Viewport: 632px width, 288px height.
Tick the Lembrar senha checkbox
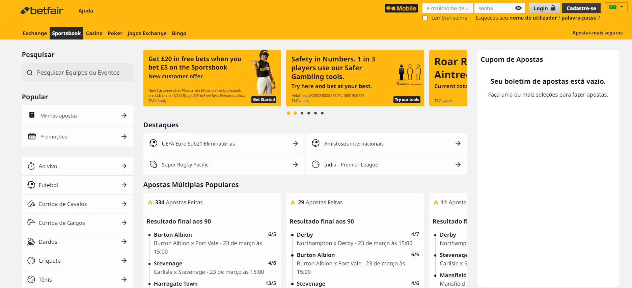[x=425, y=18]
